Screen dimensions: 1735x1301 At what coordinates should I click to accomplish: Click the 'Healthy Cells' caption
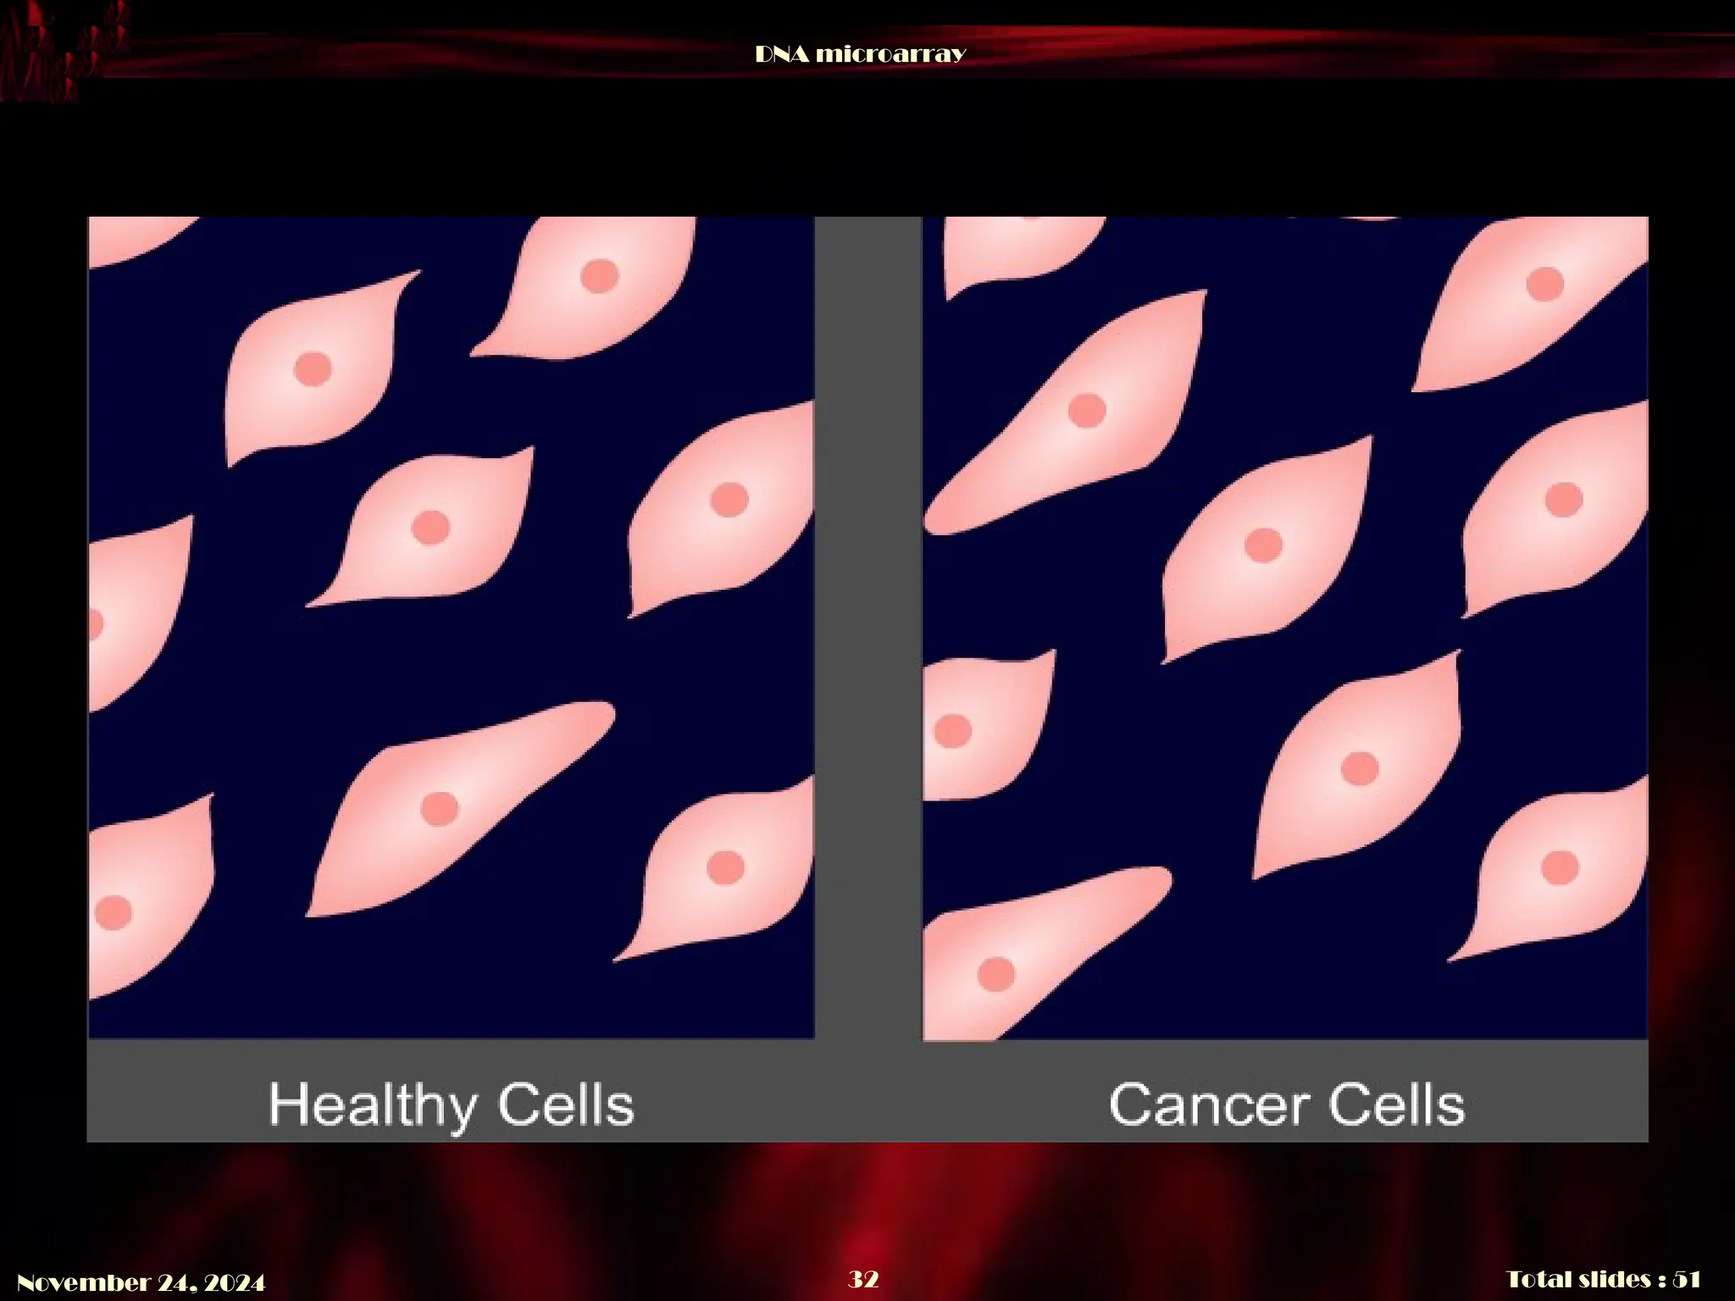(x=452, y=1106)
